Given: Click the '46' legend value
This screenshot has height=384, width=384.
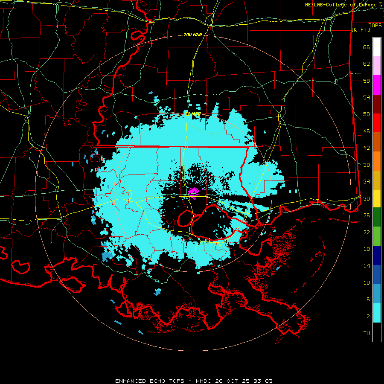Looking at the screenshot, I should pos(367,131).
